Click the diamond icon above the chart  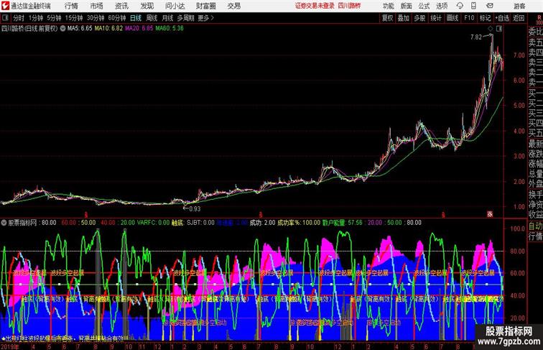point(490,29)
